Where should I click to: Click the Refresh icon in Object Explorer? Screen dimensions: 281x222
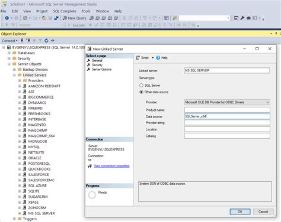tap(46, 41)
